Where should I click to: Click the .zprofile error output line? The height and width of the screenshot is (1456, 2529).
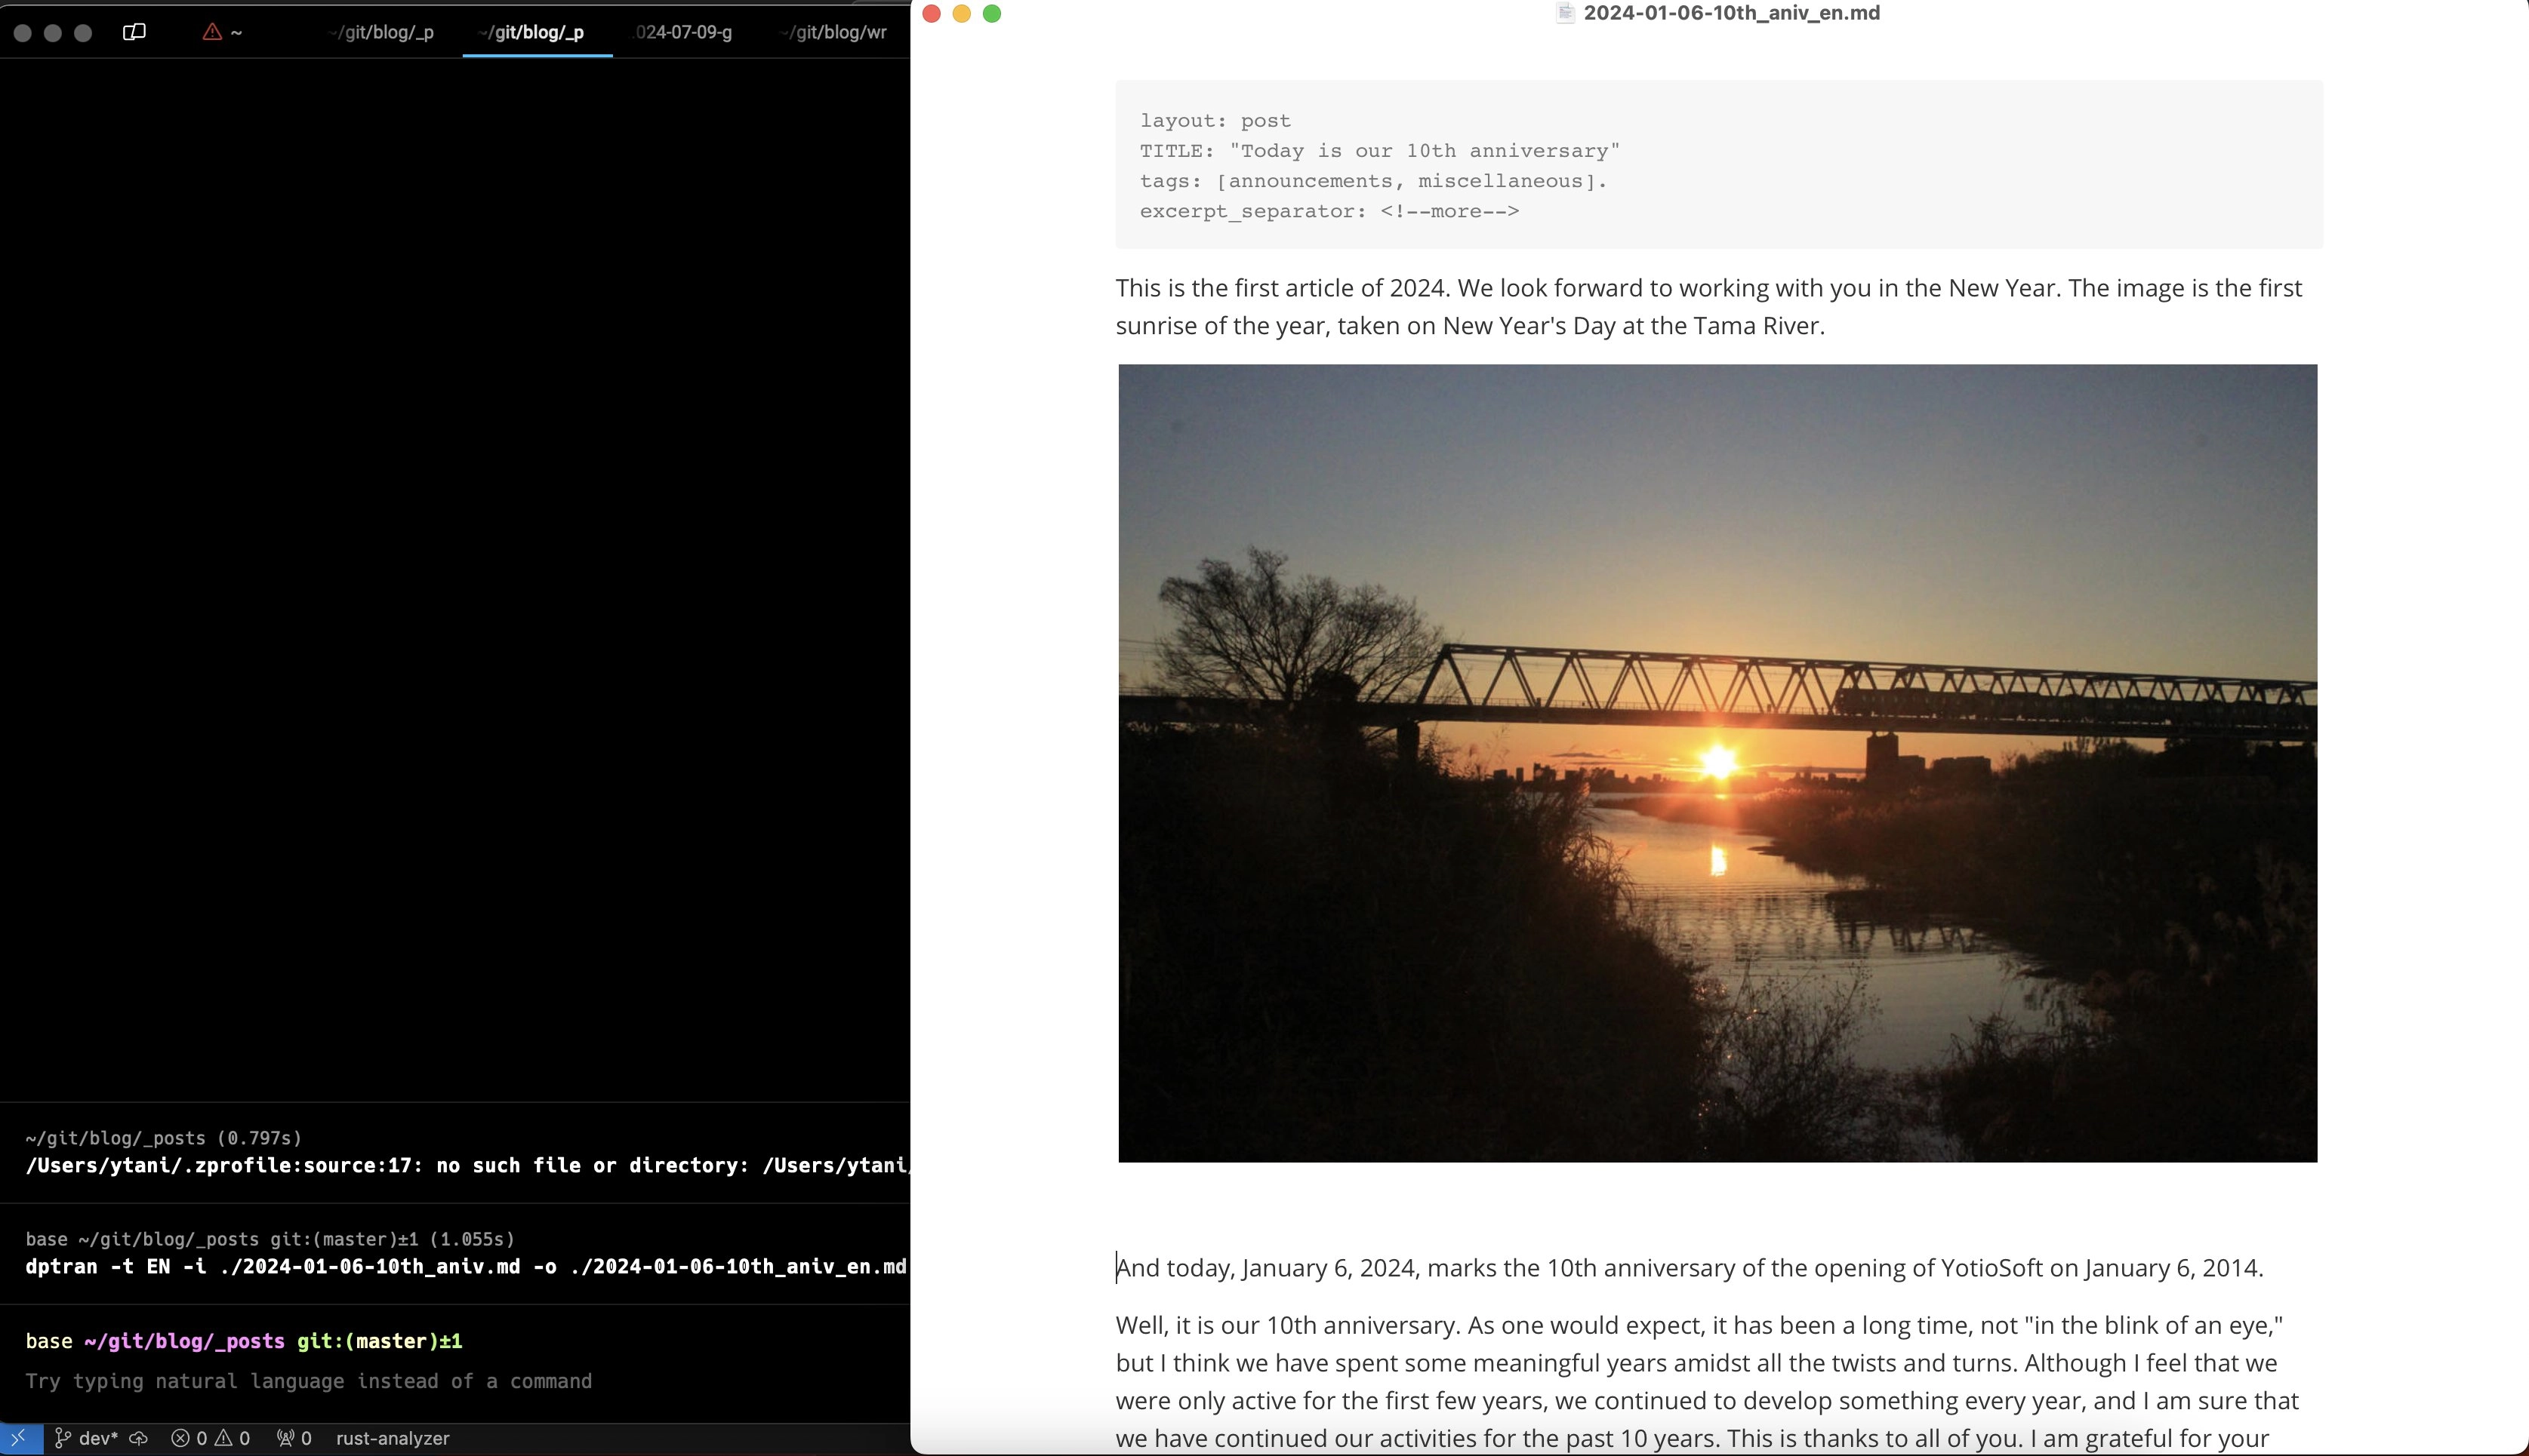point(467,1166)
